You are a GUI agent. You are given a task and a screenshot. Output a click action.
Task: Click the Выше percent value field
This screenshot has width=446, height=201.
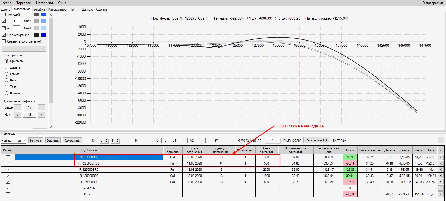click(29, 107)
